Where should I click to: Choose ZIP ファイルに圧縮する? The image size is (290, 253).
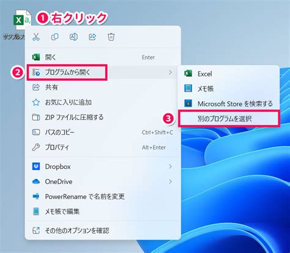click(x=103, y=118)
